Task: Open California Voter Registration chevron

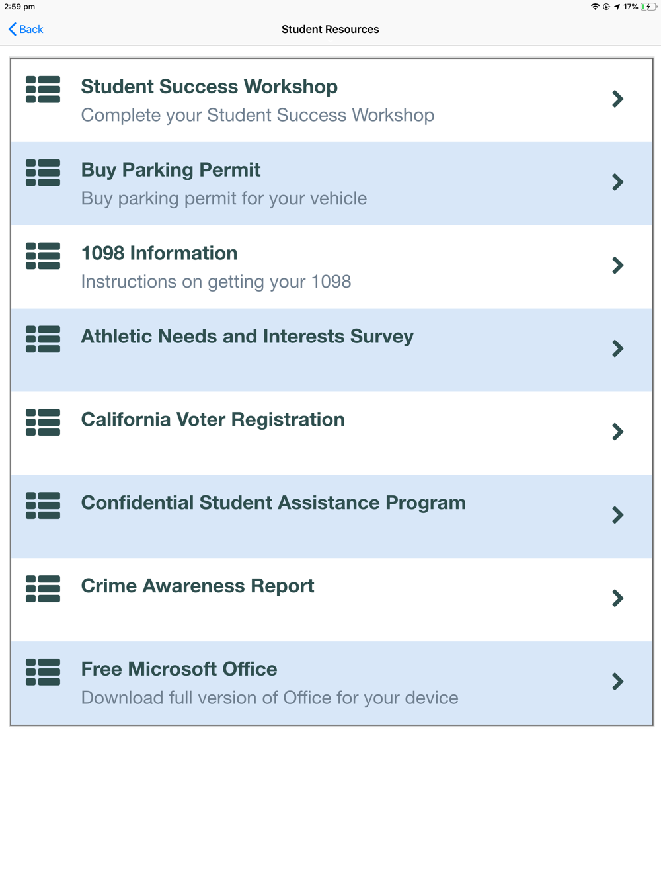Action: 617,432
